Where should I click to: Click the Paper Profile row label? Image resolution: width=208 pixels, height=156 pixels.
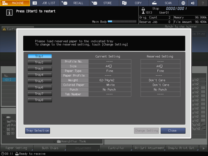[75, 76]
